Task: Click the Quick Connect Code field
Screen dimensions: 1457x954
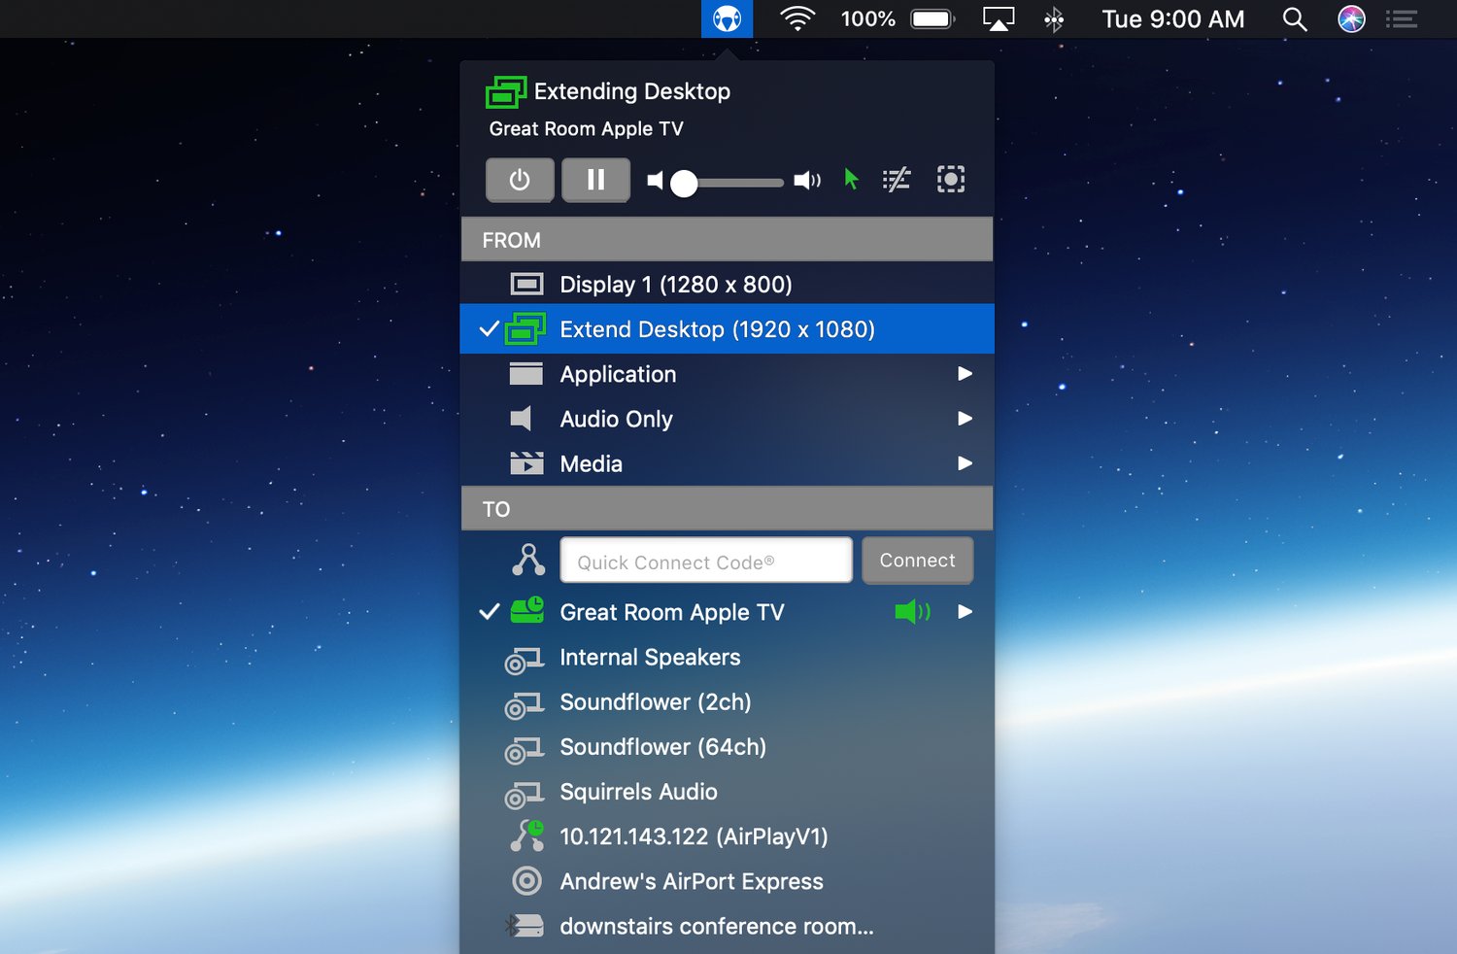Action: [x=705, y=561]
